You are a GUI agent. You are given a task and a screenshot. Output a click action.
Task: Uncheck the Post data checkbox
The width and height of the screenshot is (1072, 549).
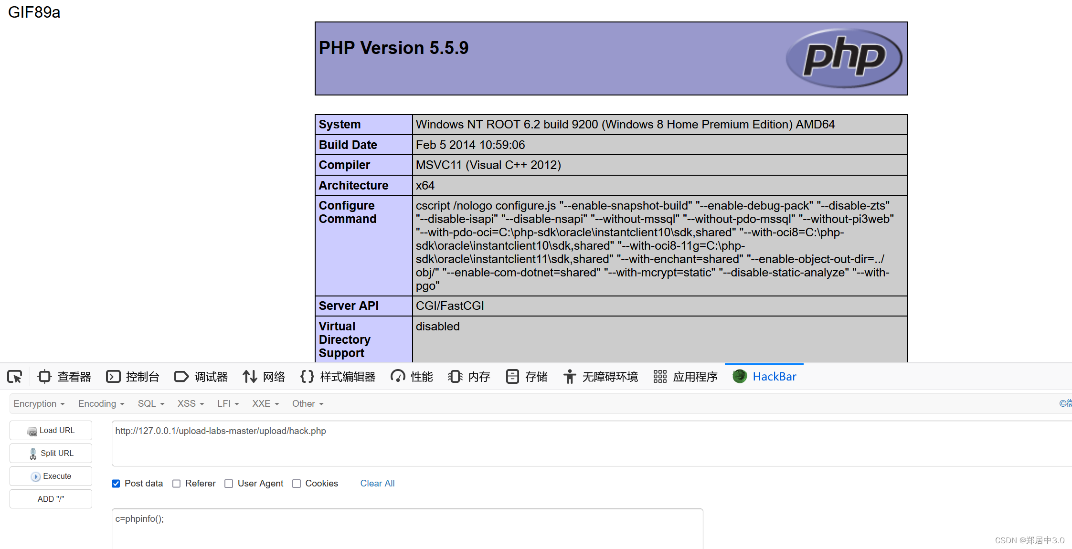pos(116,484)
